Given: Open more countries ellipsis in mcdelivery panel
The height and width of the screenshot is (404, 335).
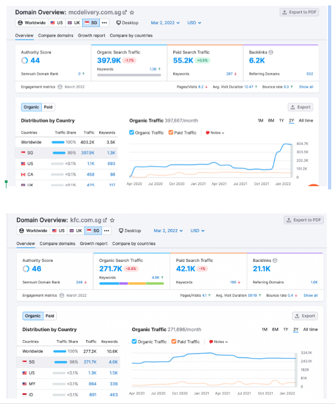Looking at the screenshot, I should [104, 23].
